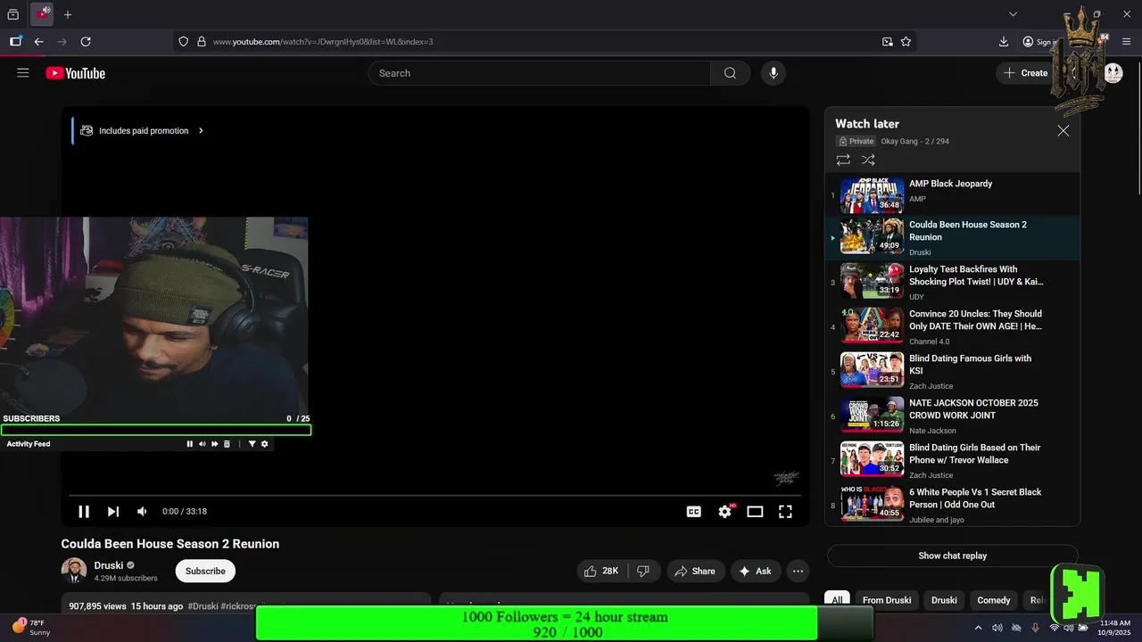This screenshot has width=1142, height=642.
Task: Open the Activity Feed settings gear
Action: 264,444
